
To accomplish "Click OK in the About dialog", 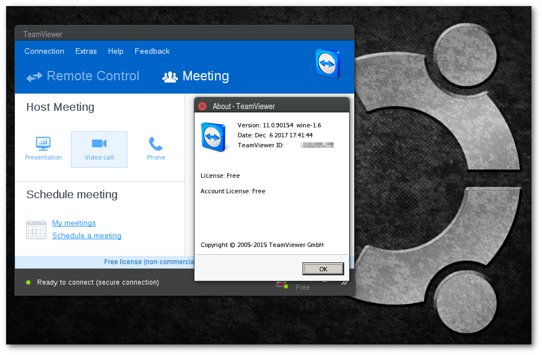I will (323, 269).
